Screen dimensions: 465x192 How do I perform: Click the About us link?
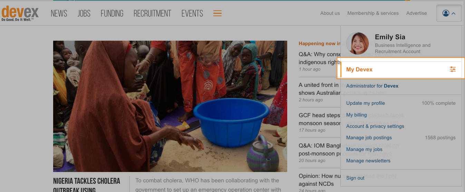click(x=330, y=13)
